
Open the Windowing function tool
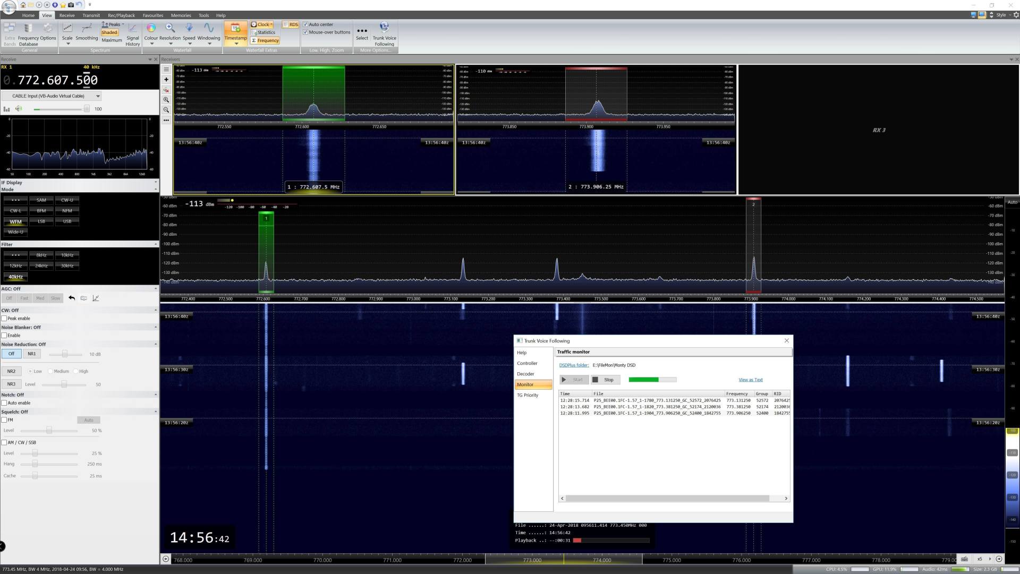click(x=208, y=33)
